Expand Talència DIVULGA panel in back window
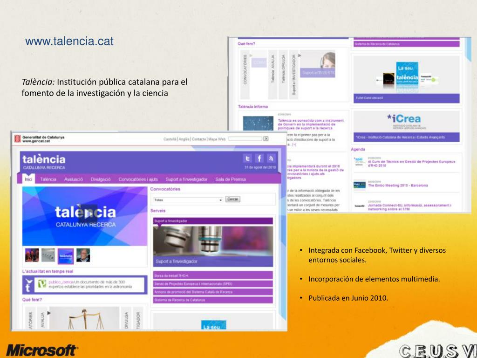Image resolution: width=477 pixels, height=358 pixels. (283, 75)
